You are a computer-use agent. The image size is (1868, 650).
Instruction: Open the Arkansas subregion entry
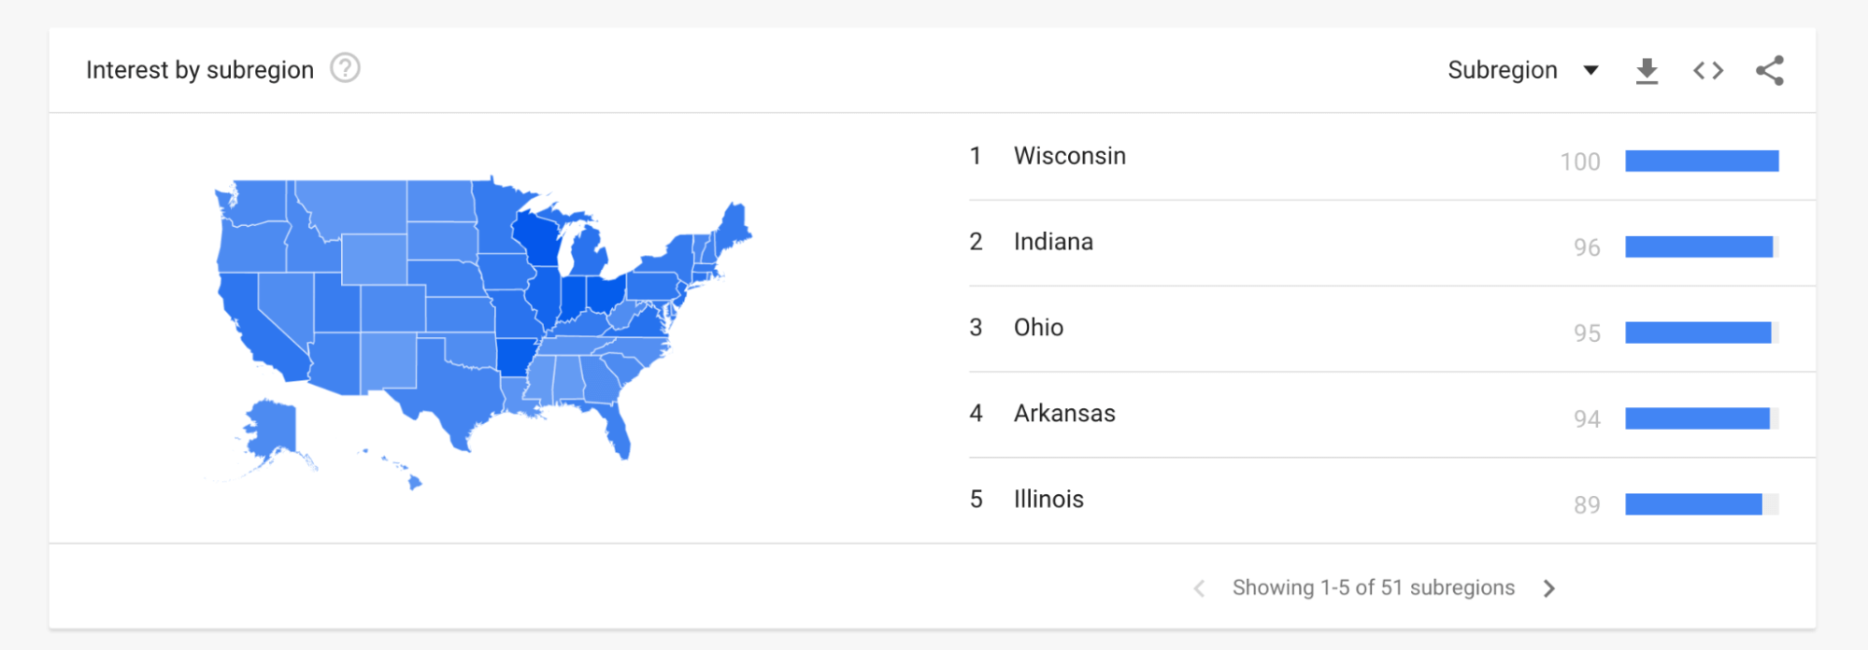pyautogui.click(x=1064, y=414)
